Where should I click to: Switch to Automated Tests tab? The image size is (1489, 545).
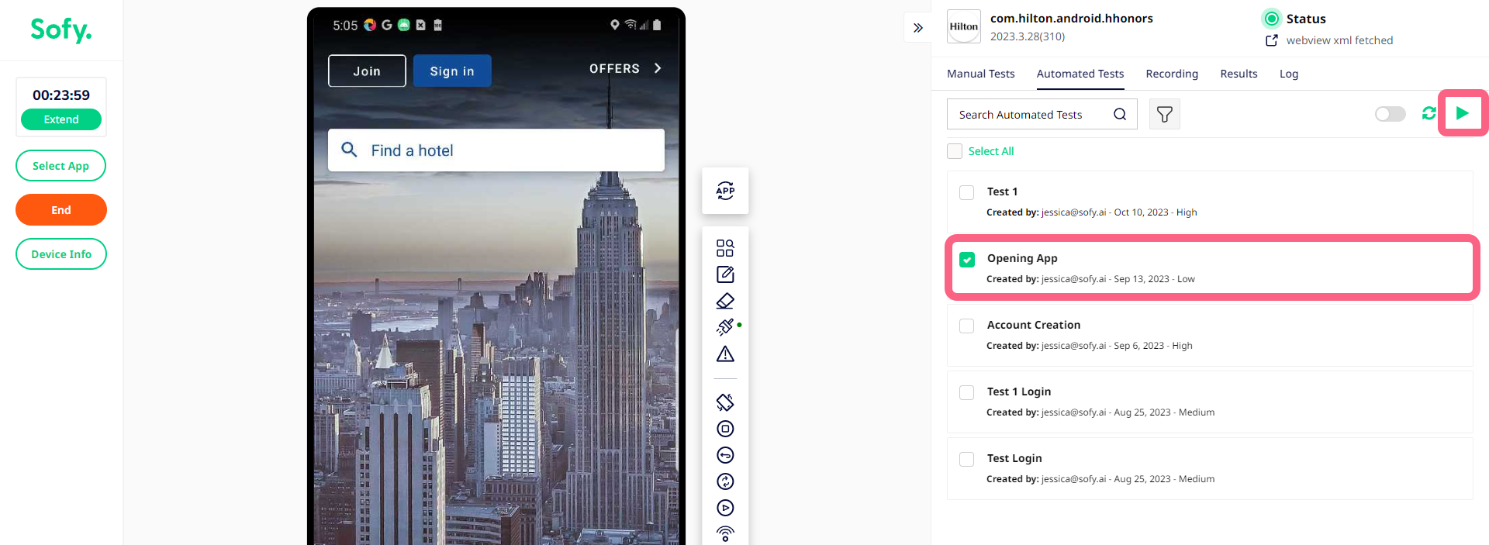point(1080,74)
